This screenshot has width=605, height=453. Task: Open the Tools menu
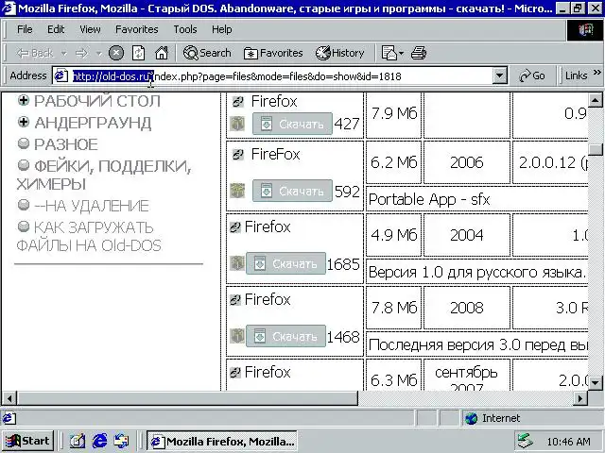click(x=185, y=29)
